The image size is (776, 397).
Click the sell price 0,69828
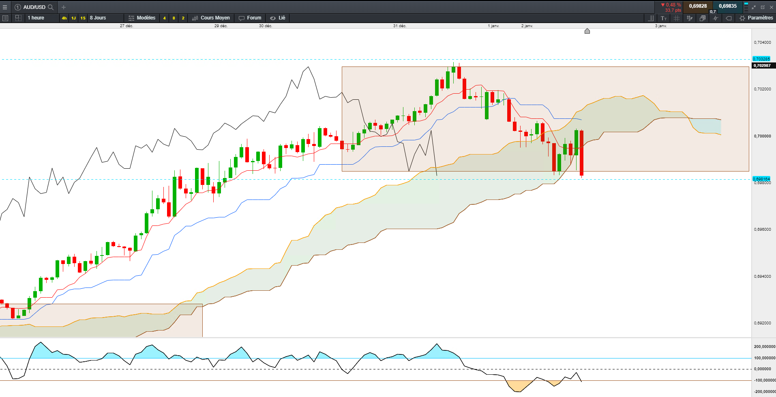[698, 6]
